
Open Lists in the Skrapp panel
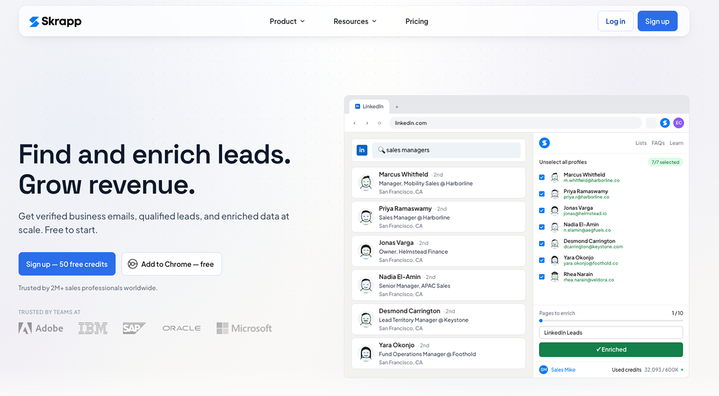[x=641, y=143]
